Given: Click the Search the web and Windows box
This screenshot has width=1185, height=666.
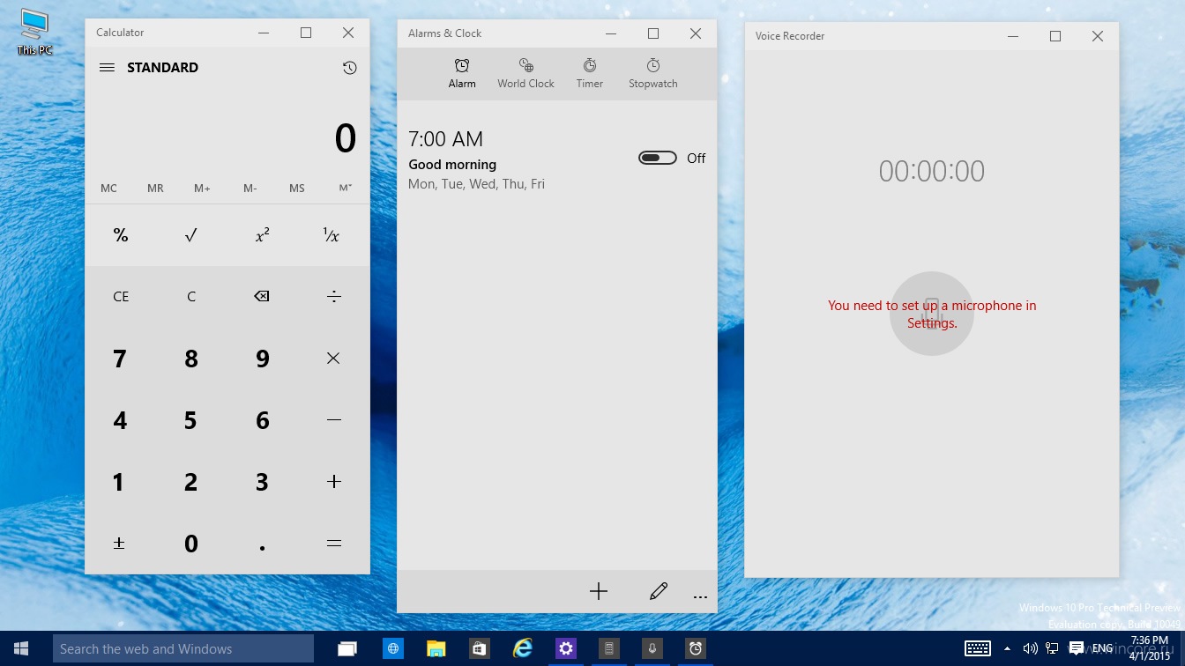Looking at the screenshot, I should pyautogui.click(x=183, y=649).
